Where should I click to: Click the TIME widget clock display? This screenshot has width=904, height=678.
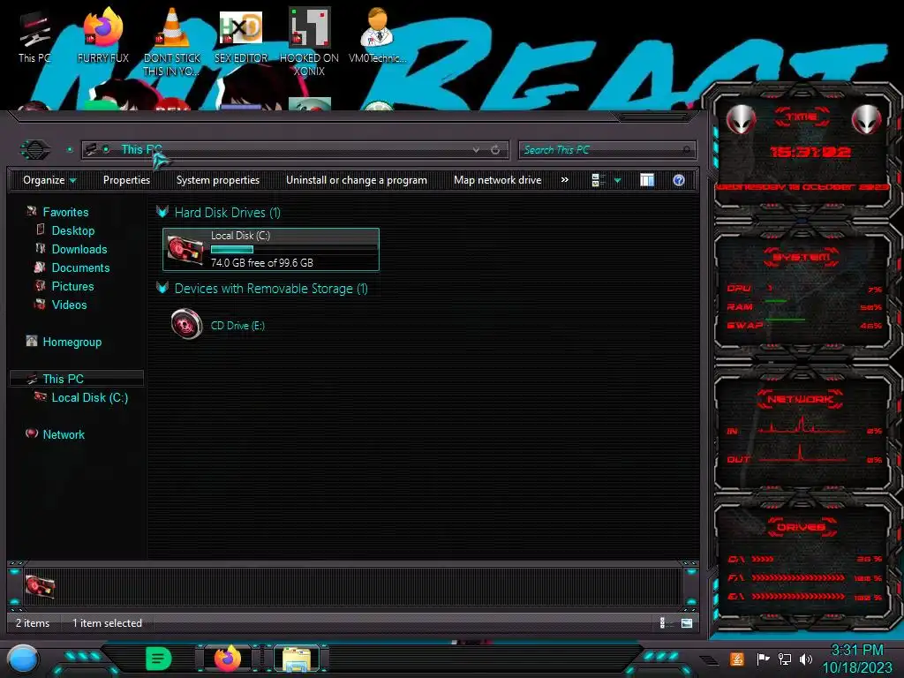(810, 152)
